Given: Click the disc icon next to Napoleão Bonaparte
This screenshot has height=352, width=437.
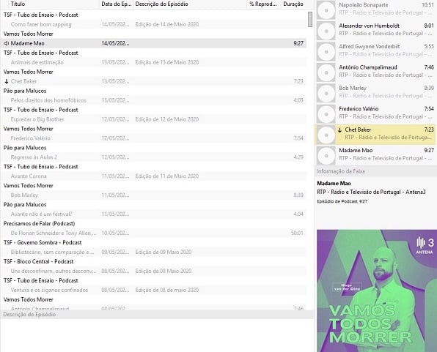Looking at the screenshot, I should tap(326, 10).
